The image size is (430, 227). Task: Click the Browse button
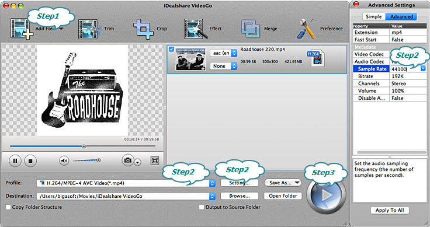tap(240, 196)
